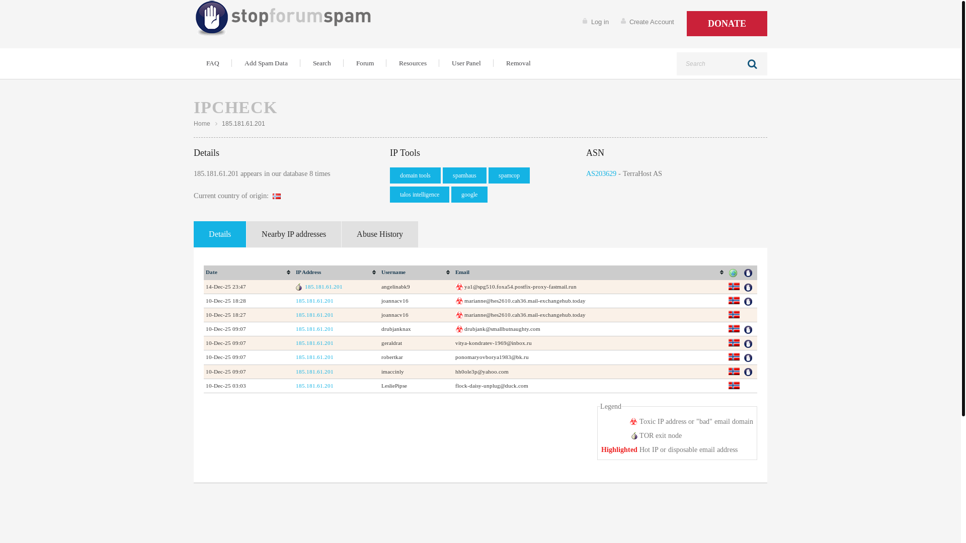The width and height of the screenshot is (966, 543).
Task: Open the FAQ menu item
Action: tap(212, 63)
